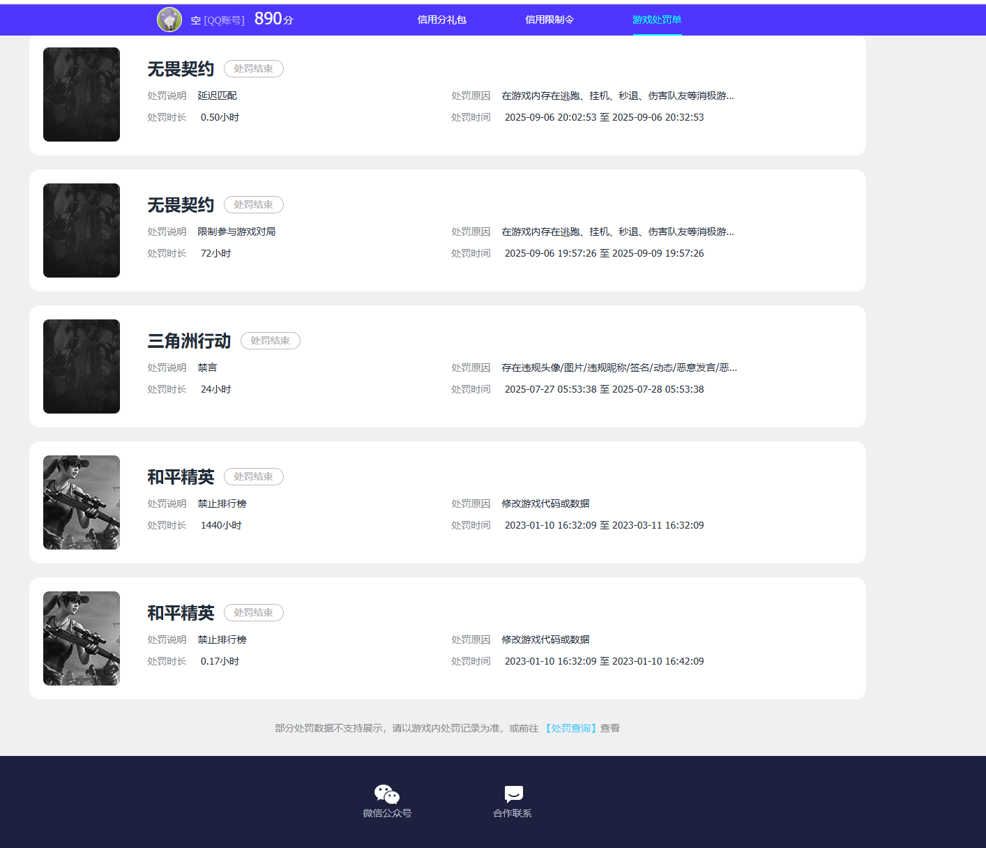Click time range ending 2023-01-10 16:42:09
986x848 pixels.
pyautogui.click(x=604, y=661)
